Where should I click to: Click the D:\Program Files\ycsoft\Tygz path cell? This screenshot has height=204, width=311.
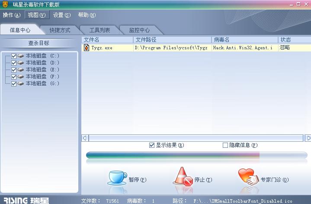(x=172, y=48)
